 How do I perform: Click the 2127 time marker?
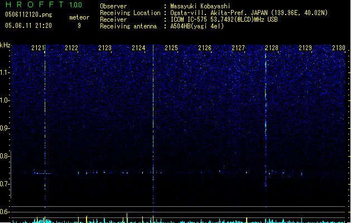[x=238, y=48]
